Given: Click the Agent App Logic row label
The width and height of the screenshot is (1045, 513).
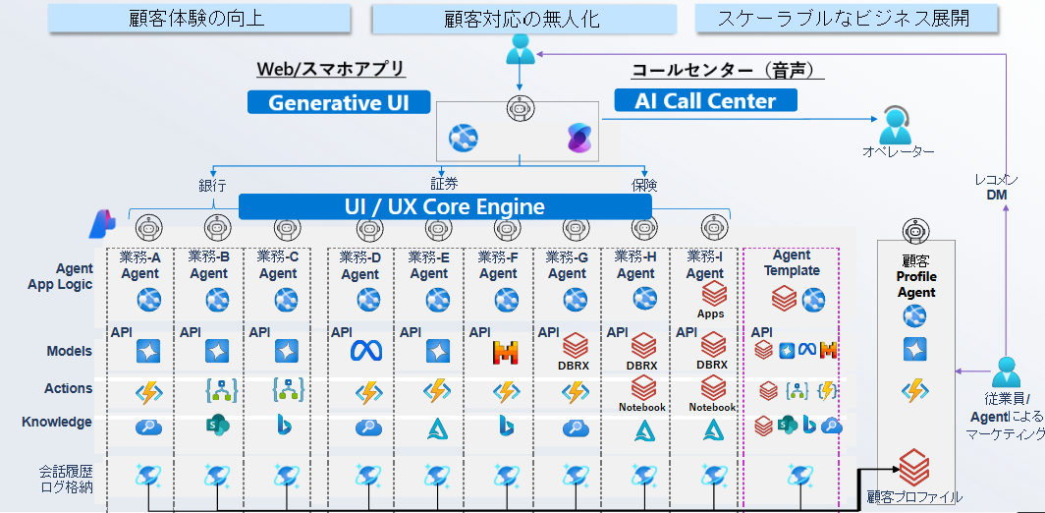Looking at the screenshot, I should coord(61,276).
